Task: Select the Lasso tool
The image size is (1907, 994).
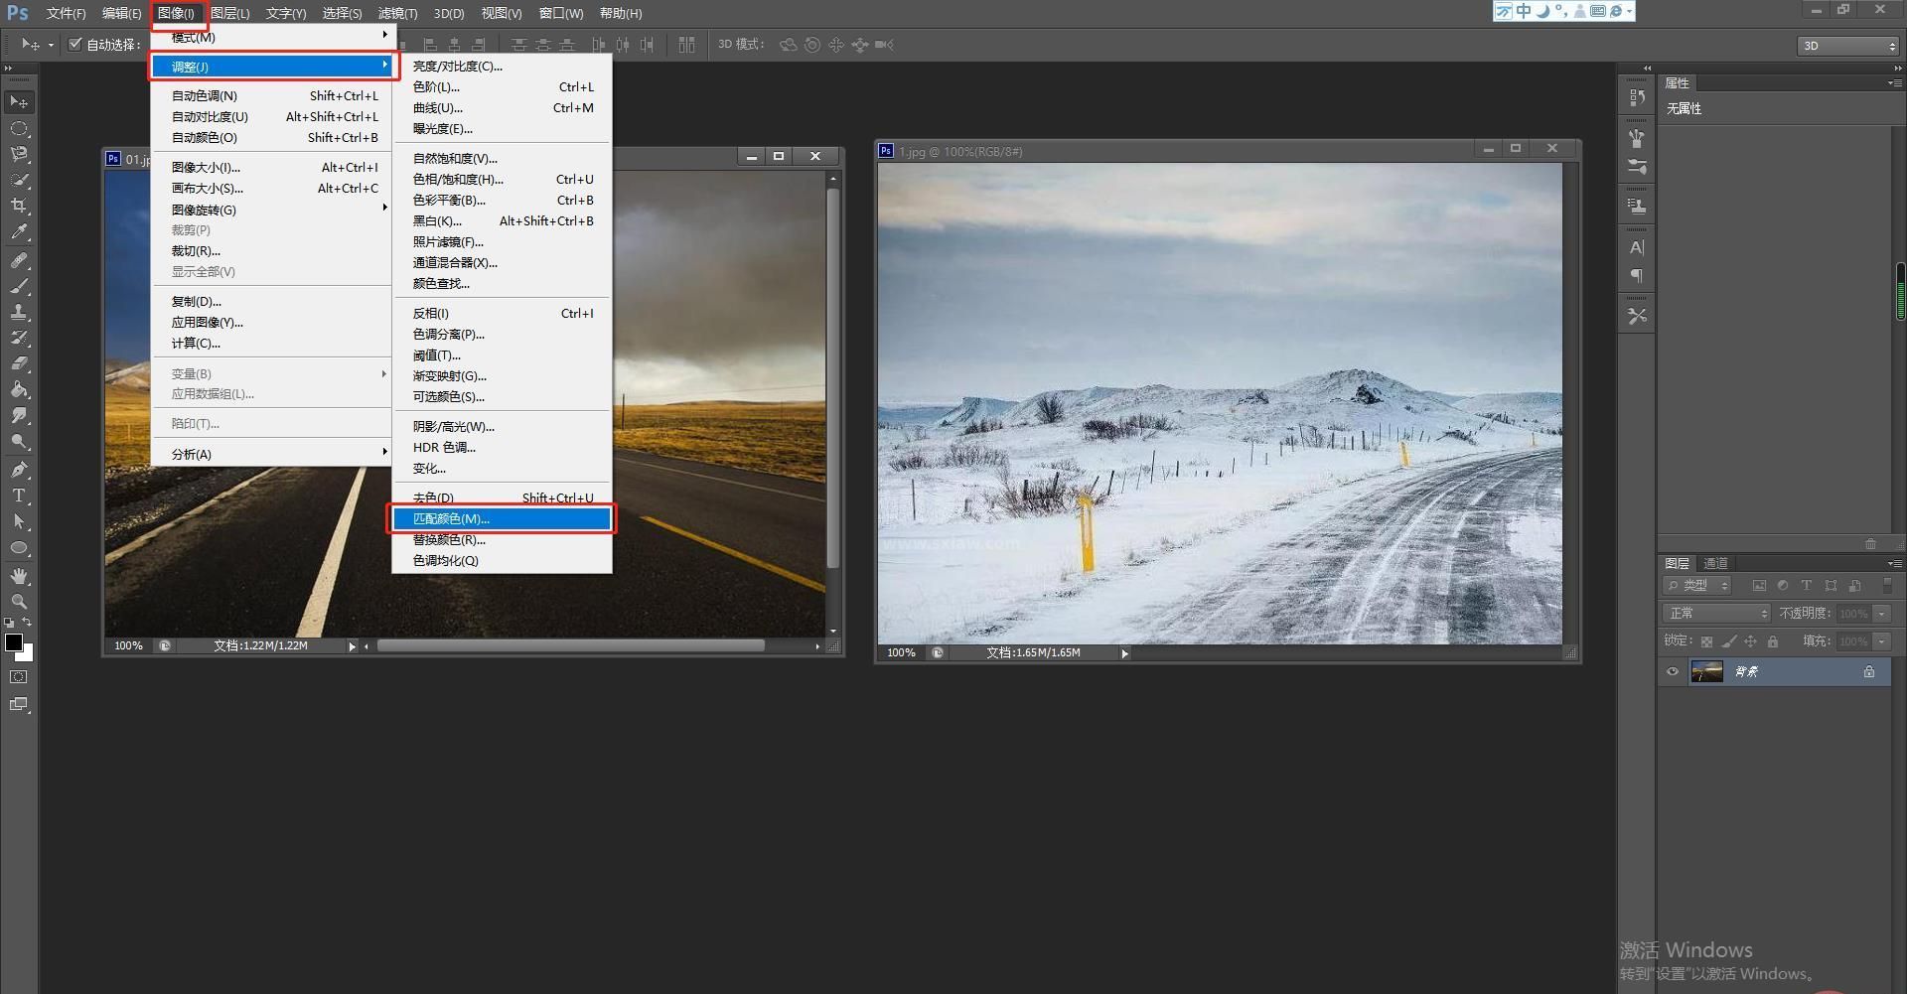Action: (x=19, y=155)
